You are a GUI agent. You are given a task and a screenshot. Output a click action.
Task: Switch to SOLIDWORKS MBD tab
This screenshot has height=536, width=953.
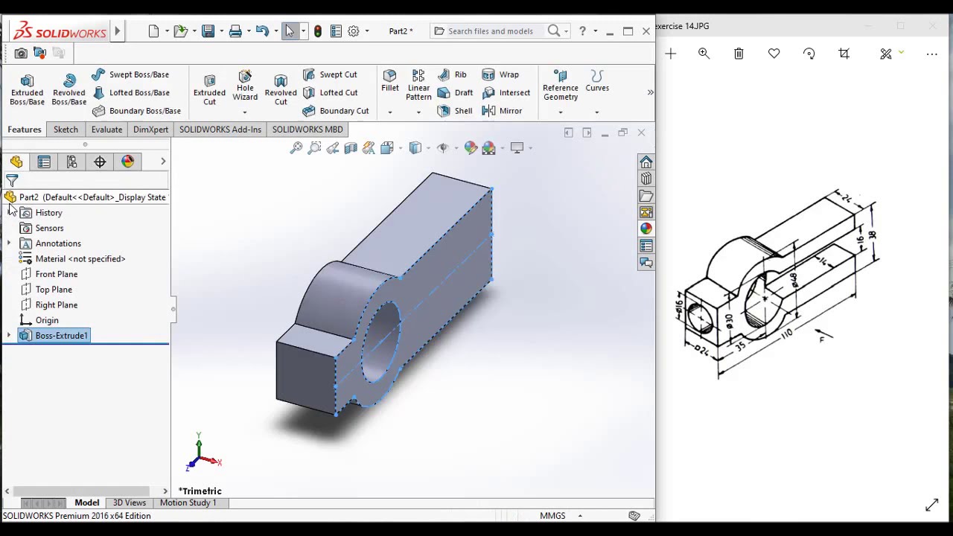[x=307, y=130]
